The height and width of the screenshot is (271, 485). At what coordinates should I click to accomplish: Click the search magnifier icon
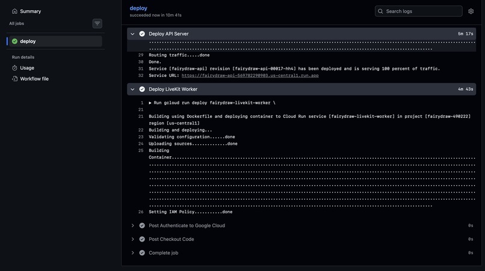[x=380, y=11]
